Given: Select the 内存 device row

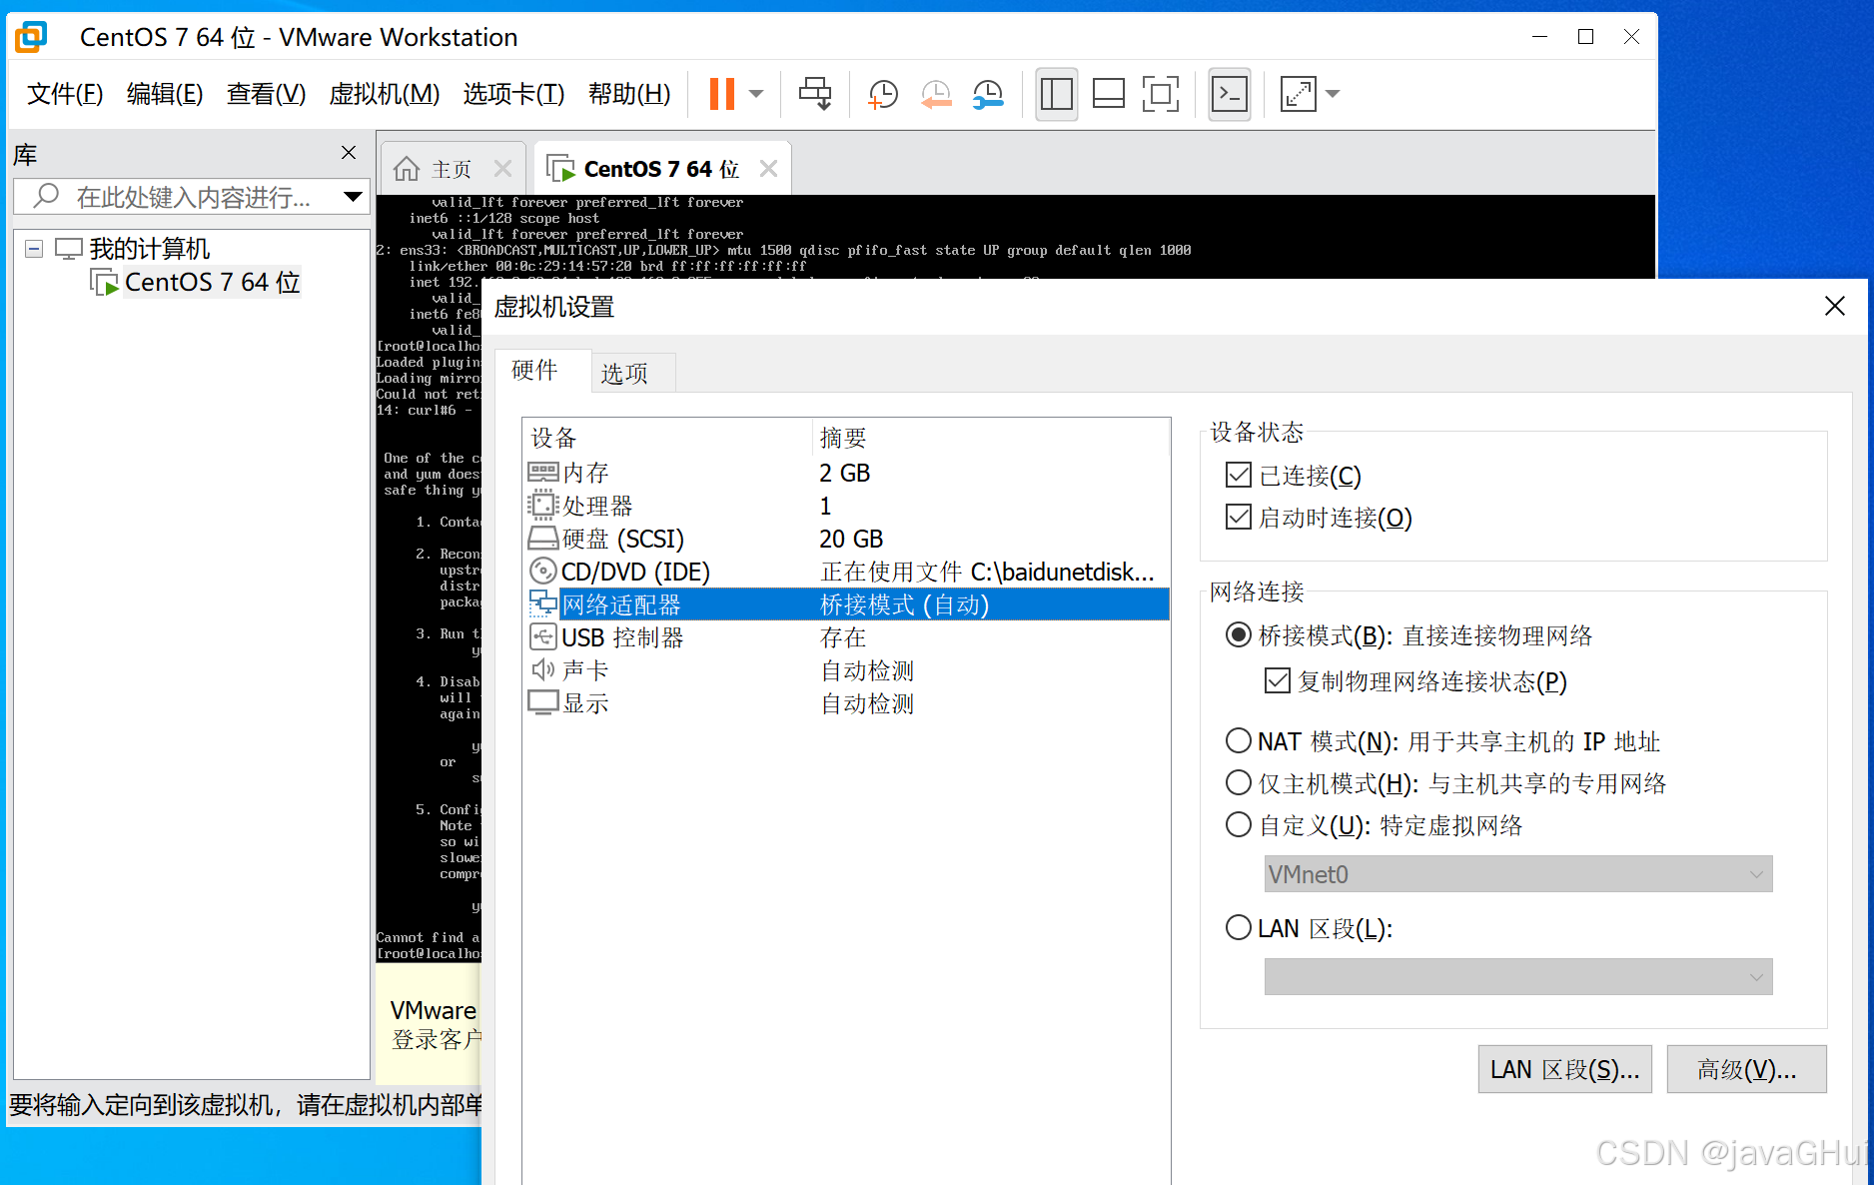Looking at the screenshot, I should (x=846, y=473).
